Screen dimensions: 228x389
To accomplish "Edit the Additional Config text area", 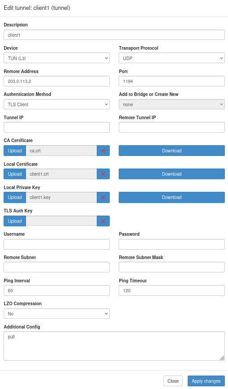I will 114,346.
